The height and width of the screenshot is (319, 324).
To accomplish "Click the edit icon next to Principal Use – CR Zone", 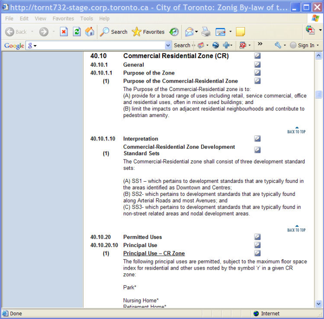I will (257, 253).
